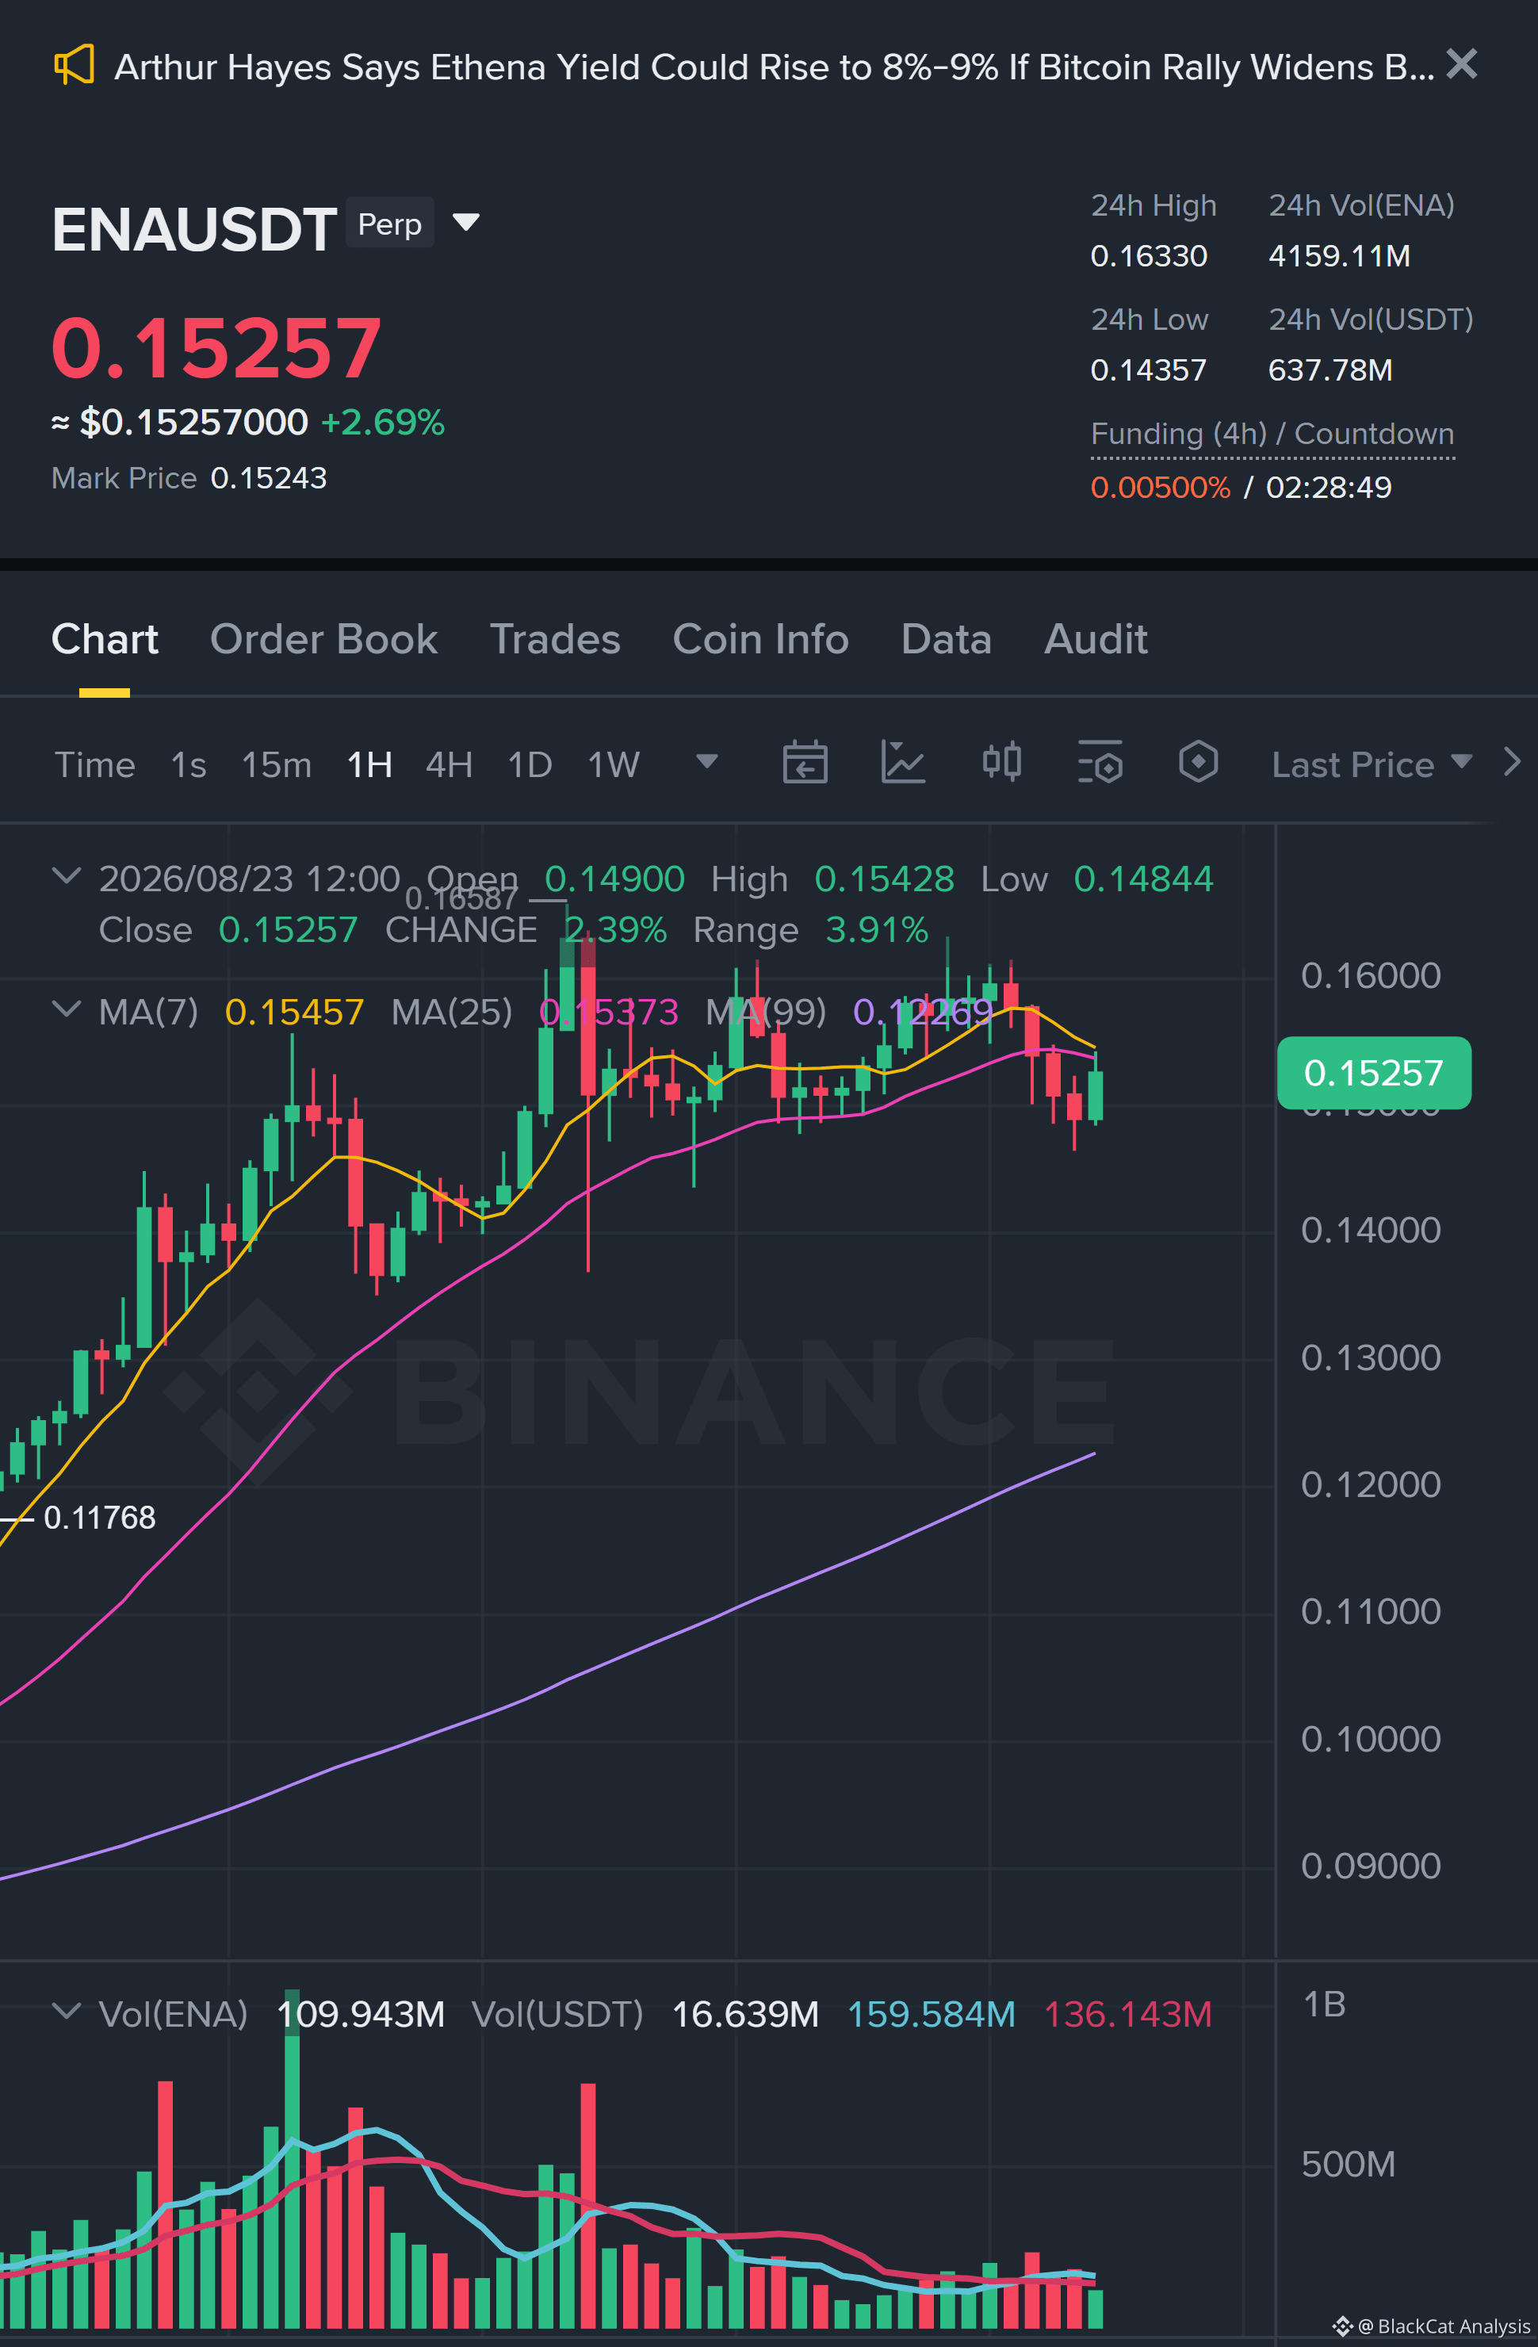The width and height of the screenshot is (1538, 2347).
Task: Open the calendar go-to-date icon
Action: [x=805, y=762]
